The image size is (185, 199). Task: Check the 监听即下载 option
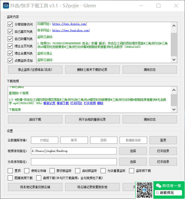click(x=132, y=171)
